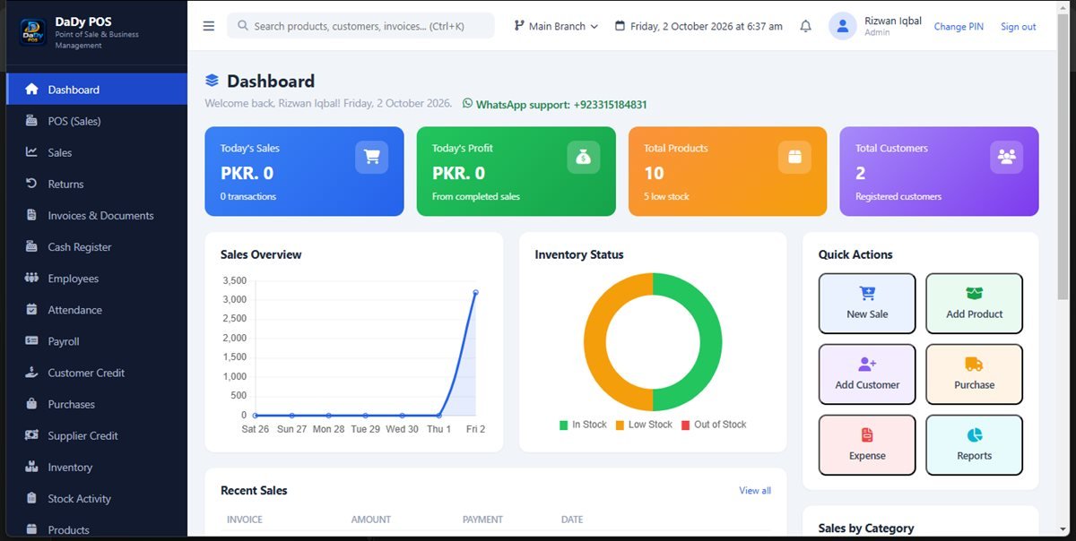Click the green In Stock donut segment
Viewport: 1076px width, 541px height.
pos(711,342)
